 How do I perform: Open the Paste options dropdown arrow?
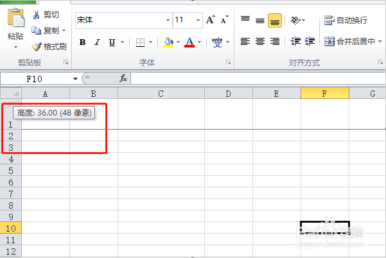point(16,47)
